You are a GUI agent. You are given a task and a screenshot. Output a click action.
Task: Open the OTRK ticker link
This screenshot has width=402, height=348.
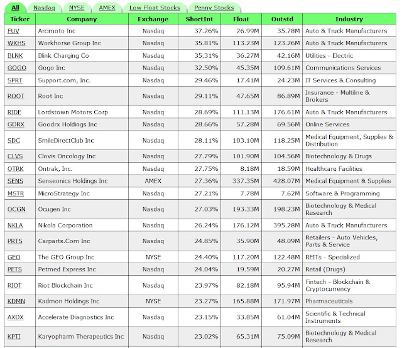(x=15, y=169)
